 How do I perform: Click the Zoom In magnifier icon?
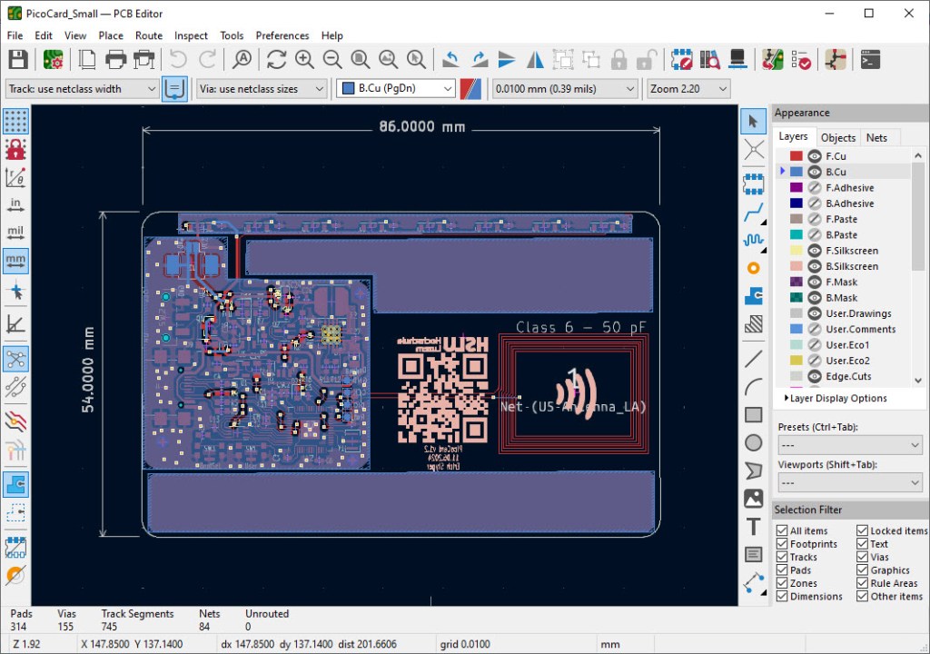pyautogui.click(x=304, y=60)
